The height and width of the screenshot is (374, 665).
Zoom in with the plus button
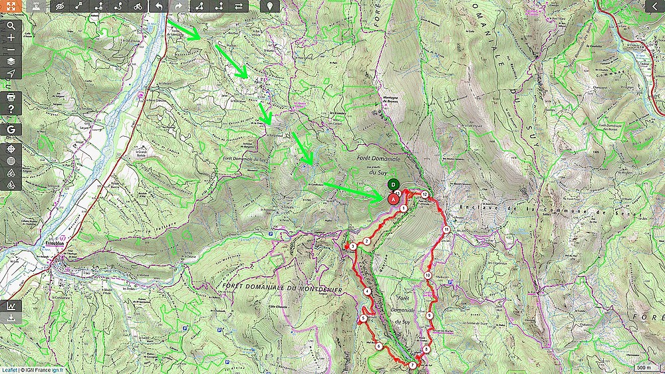click(11, 38)
